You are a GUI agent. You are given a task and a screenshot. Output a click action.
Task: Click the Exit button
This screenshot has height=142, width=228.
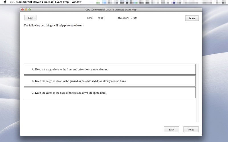point(30,18)
